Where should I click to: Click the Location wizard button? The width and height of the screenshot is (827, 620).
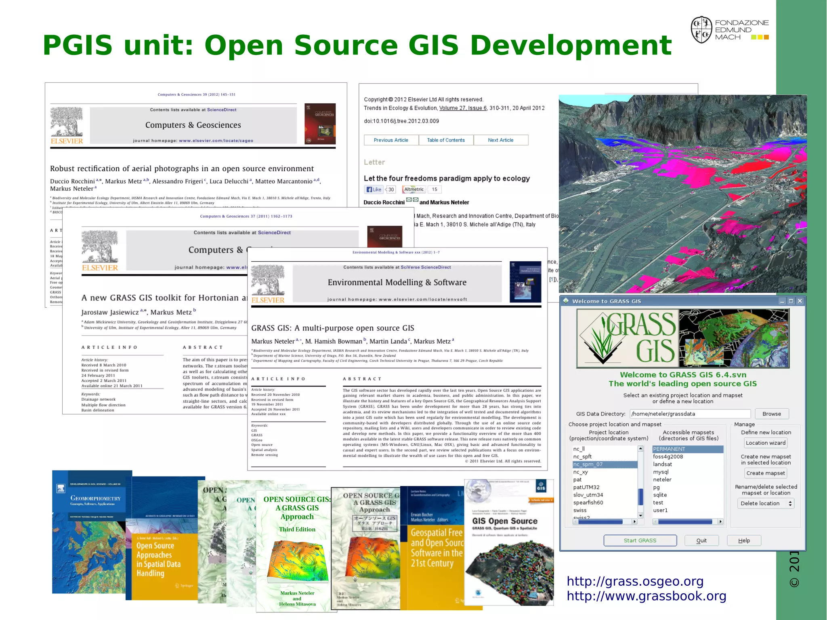[766, 443]
